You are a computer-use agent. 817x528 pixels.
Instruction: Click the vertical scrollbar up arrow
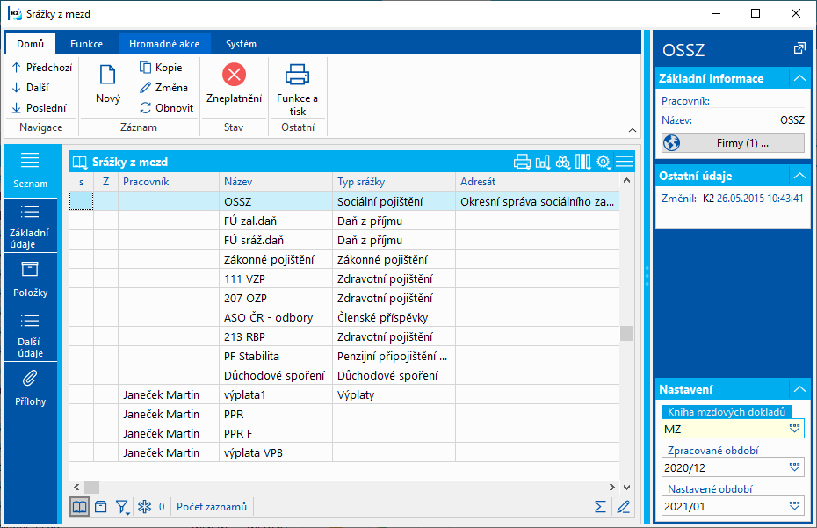tap(627, 181)
